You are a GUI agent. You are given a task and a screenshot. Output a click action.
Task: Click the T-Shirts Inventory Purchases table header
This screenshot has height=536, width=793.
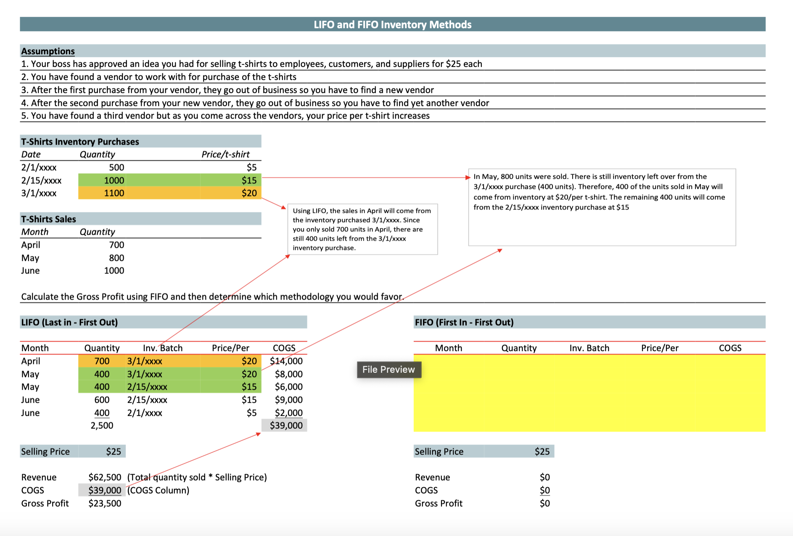coord(80,141)
